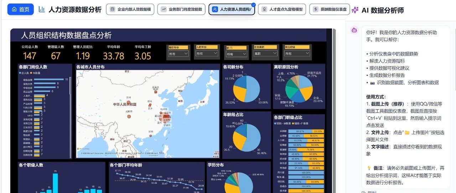Click the 环境不适应 21.77% slice in 离职原因分析
This screenshot has height=193, width=456.
306,82
